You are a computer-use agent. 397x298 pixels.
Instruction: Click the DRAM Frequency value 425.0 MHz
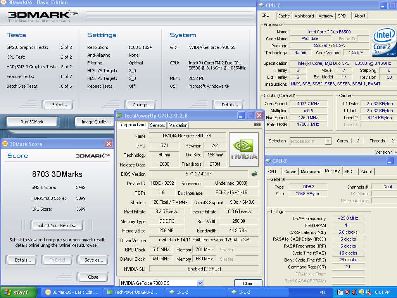(348, 218)
